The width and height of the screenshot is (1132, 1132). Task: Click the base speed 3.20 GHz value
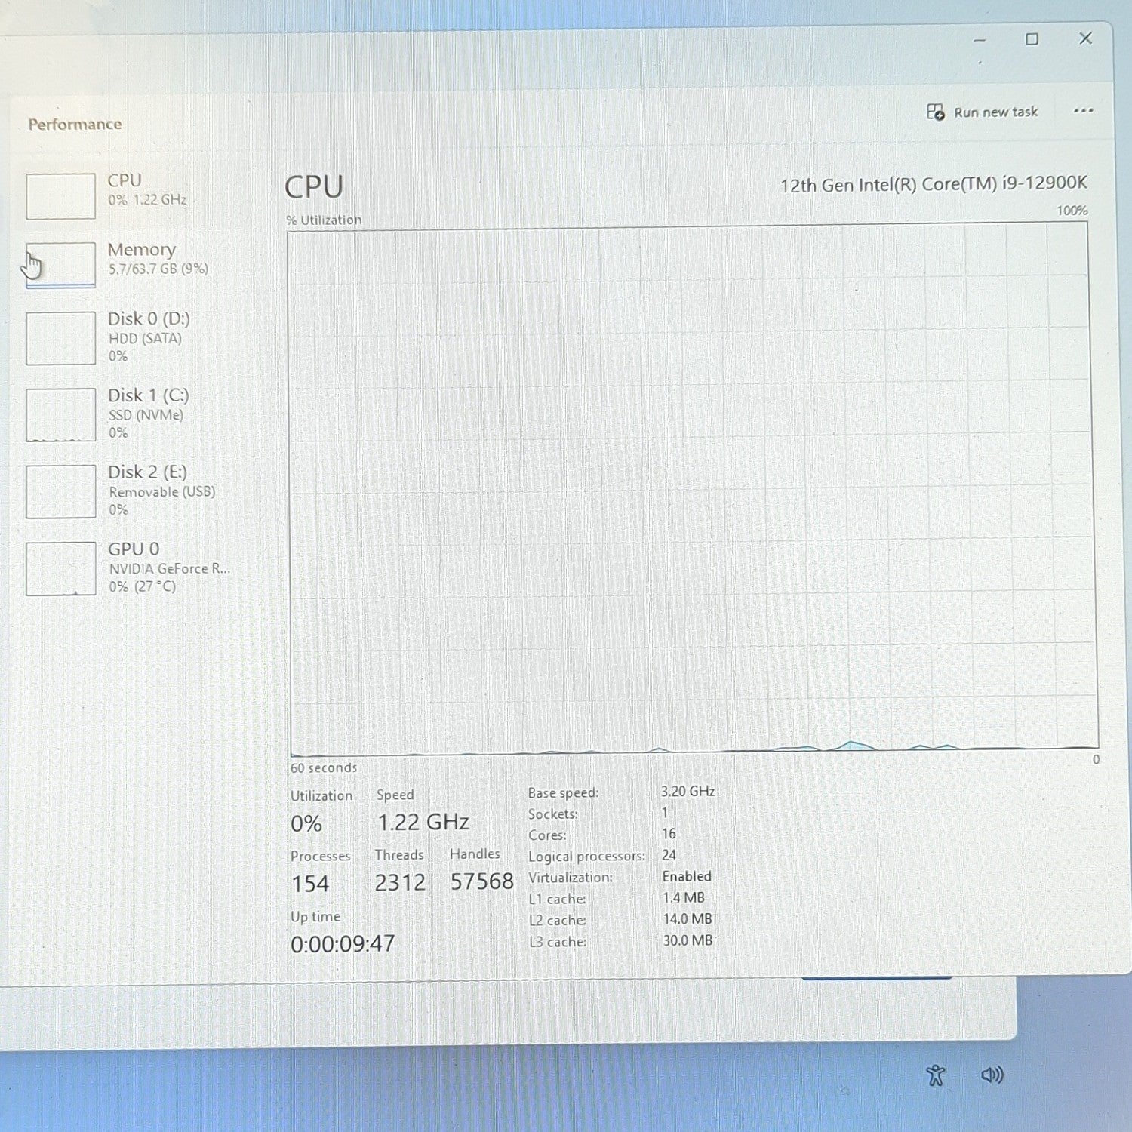coord(688,791)
